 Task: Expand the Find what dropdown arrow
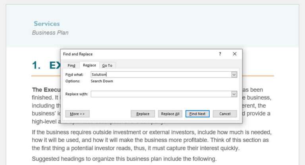click(x=234, y=74)
